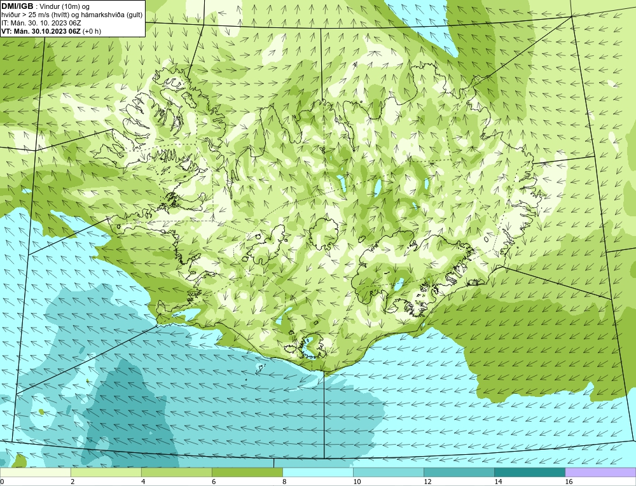
Task: Select the 0–2 m/s pale color swatch
Action: (35, 472)
